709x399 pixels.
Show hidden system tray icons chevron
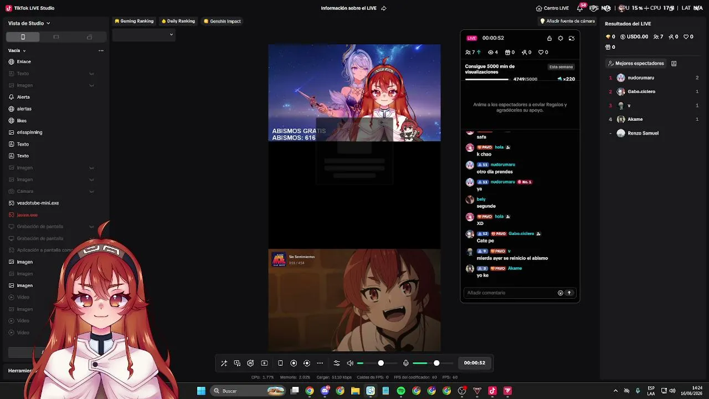click(x=615, y=391)
